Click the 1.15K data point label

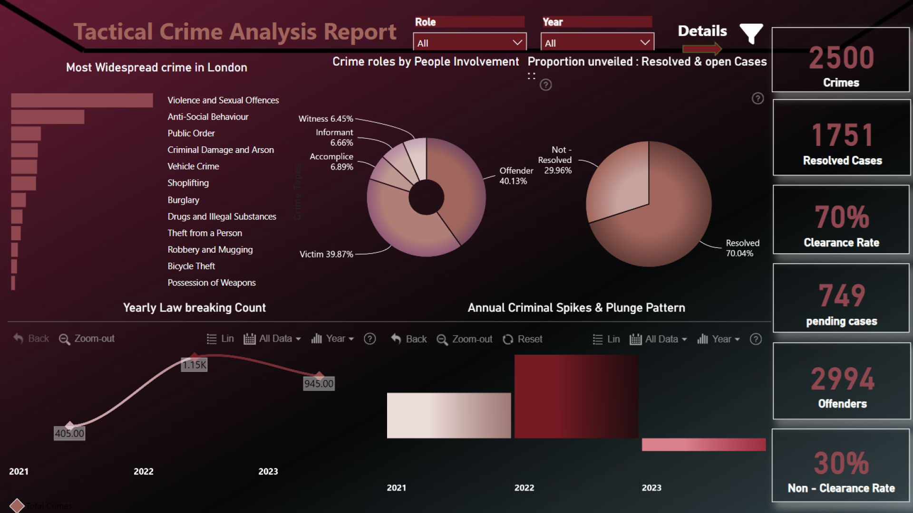pos(194,365)
